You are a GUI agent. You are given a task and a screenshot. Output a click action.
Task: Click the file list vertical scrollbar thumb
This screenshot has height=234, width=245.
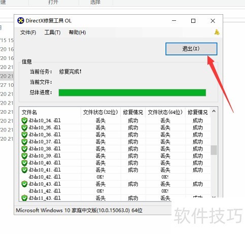pos(214,150)
